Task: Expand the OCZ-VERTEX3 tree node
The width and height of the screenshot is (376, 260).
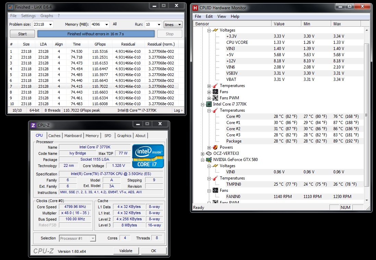Action: (x=203, y=153)
